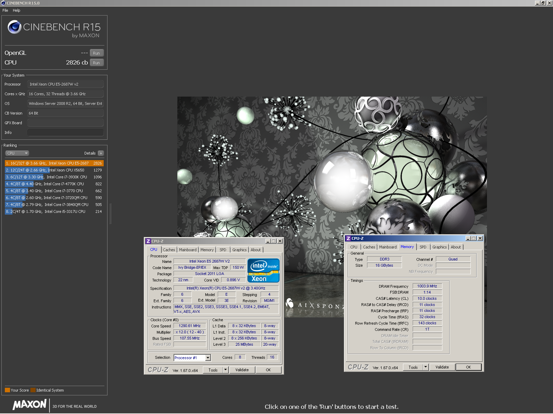Click Tools button in left CPU-Z window
The height and width of the screenshot is (414, 553).
click(x=213, y=370)
